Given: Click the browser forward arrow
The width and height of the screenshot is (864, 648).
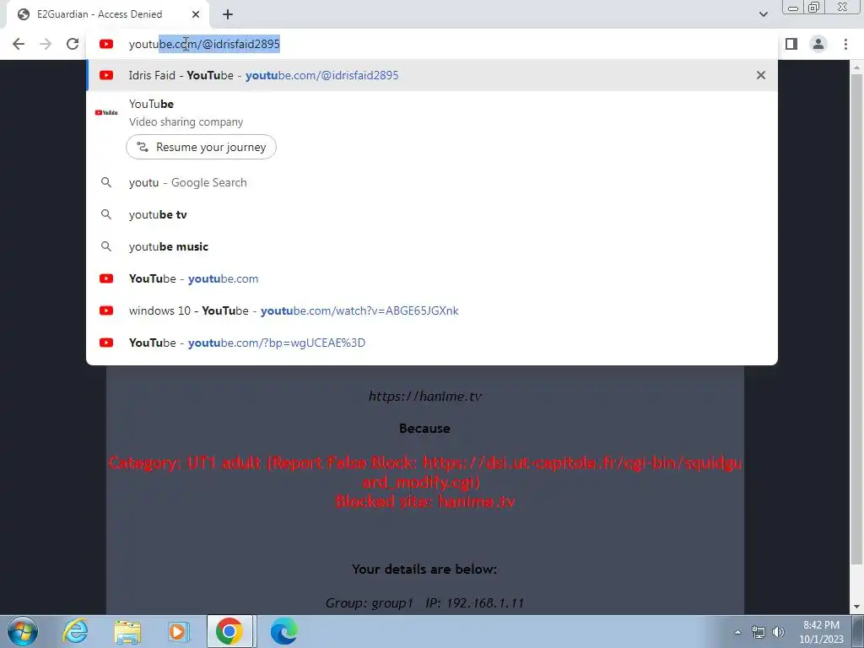Looking at the screenshot, I should [46, 44].
